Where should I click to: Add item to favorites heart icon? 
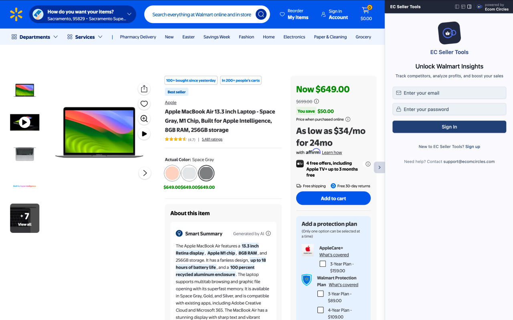tap(144, 104)
